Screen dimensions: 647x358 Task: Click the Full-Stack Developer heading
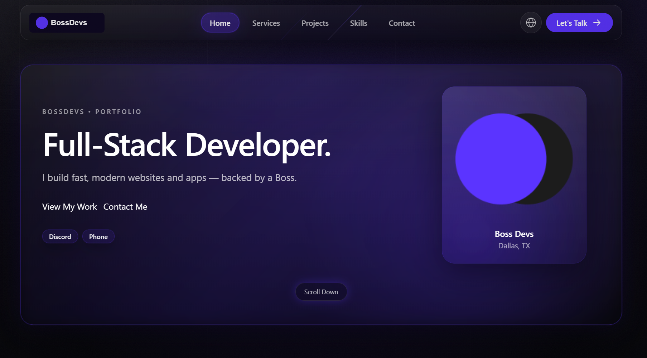(187, 145)
